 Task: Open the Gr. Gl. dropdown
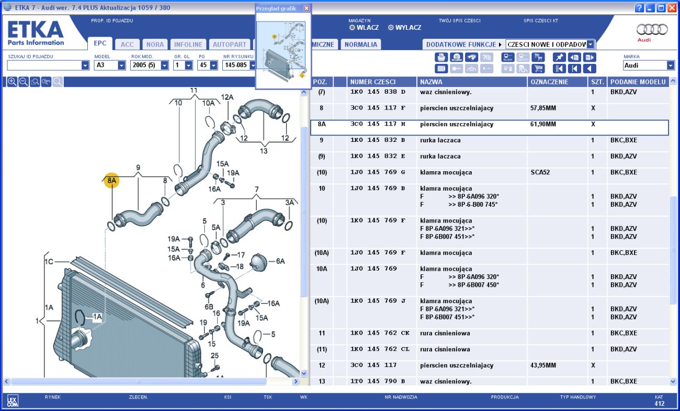[188, 65]
